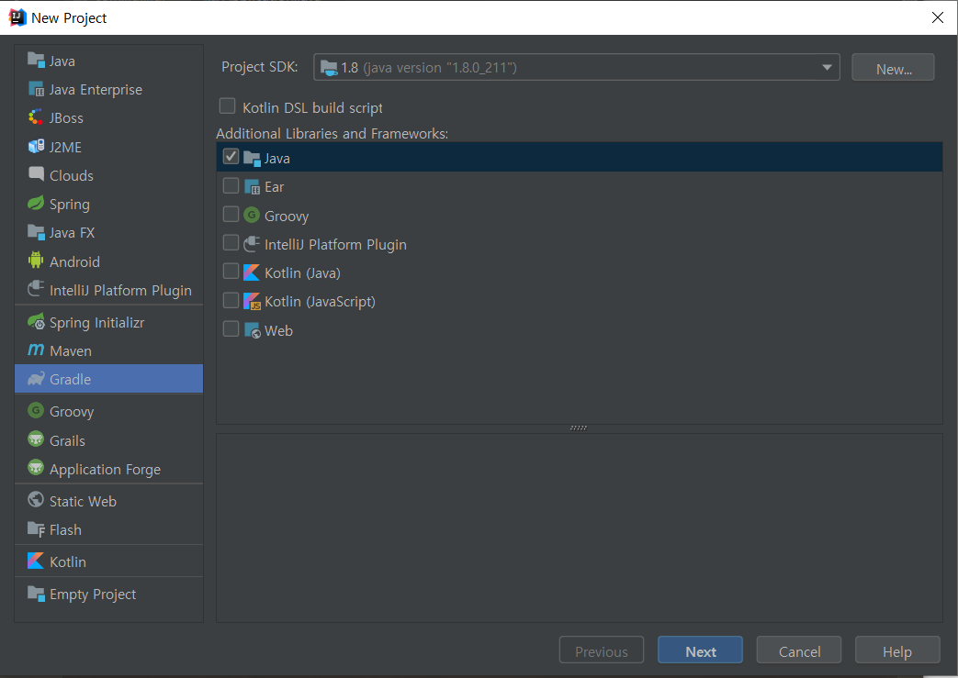Click the Kotlin logo icon in sidebar

coord(36,561)
